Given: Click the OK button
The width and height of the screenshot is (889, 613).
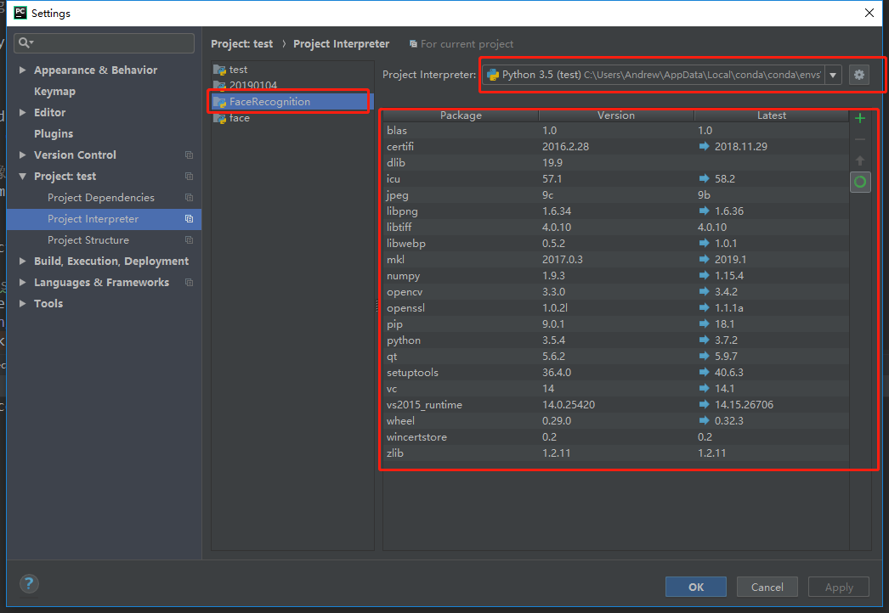Looking at the screenshot, I should (x=695, y=587).
